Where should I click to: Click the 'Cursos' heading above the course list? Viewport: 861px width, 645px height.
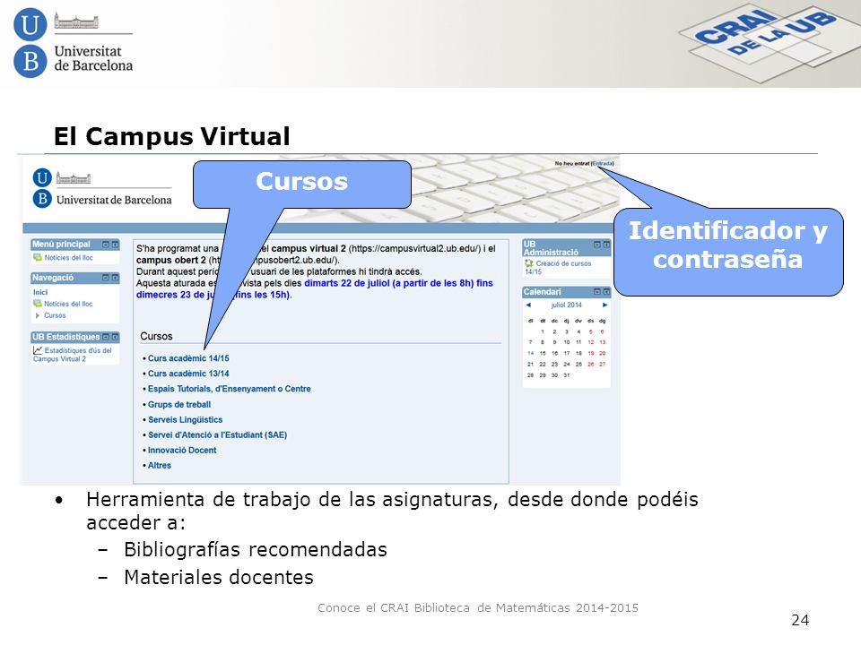coord(156,336)
